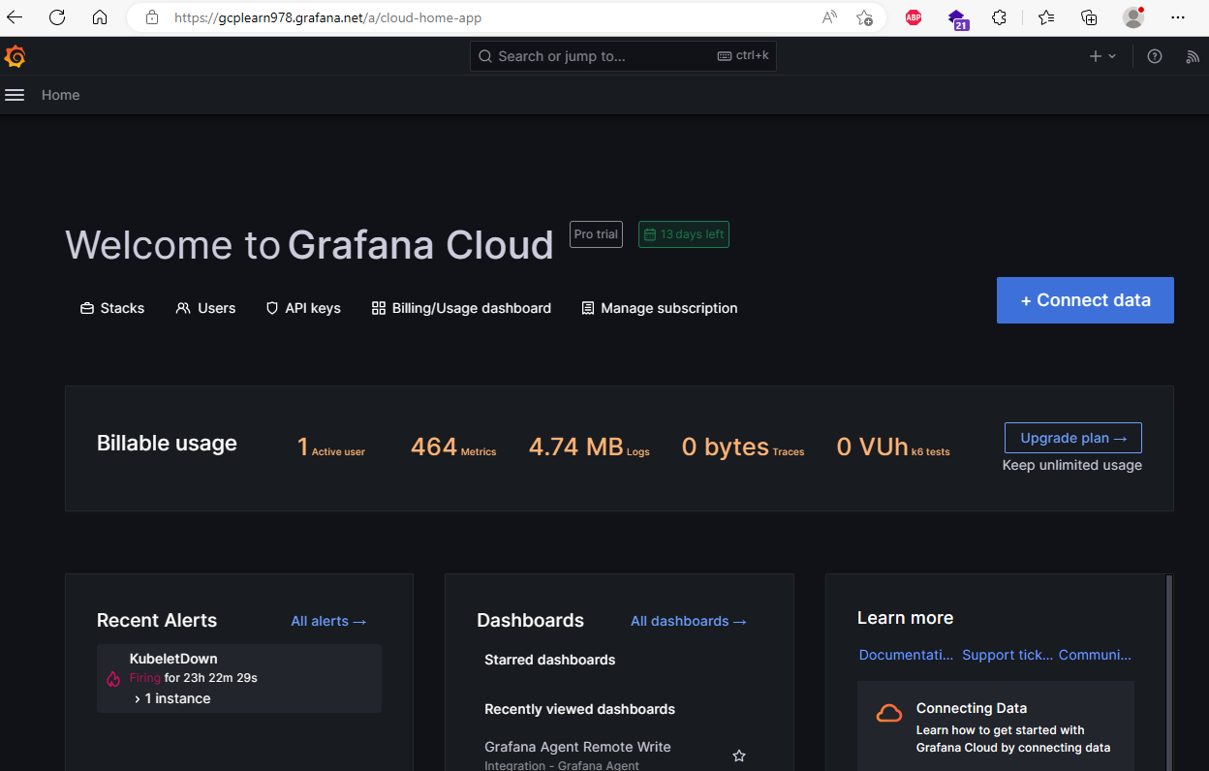This screenshot has width=1209, height=771.
Task: Open the plus menu dropdown chevron
Action: (x=1112, y=56)
